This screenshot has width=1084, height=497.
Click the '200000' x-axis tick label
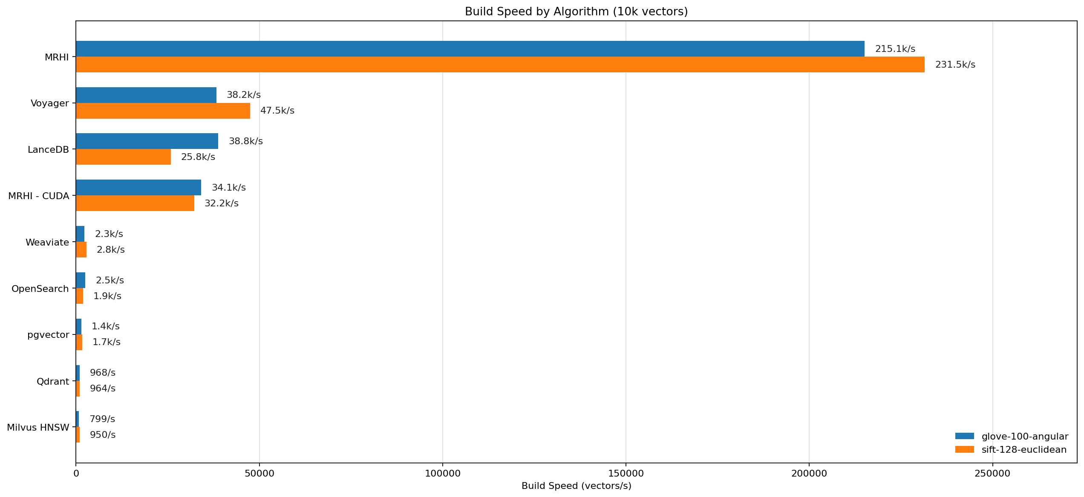809,474
